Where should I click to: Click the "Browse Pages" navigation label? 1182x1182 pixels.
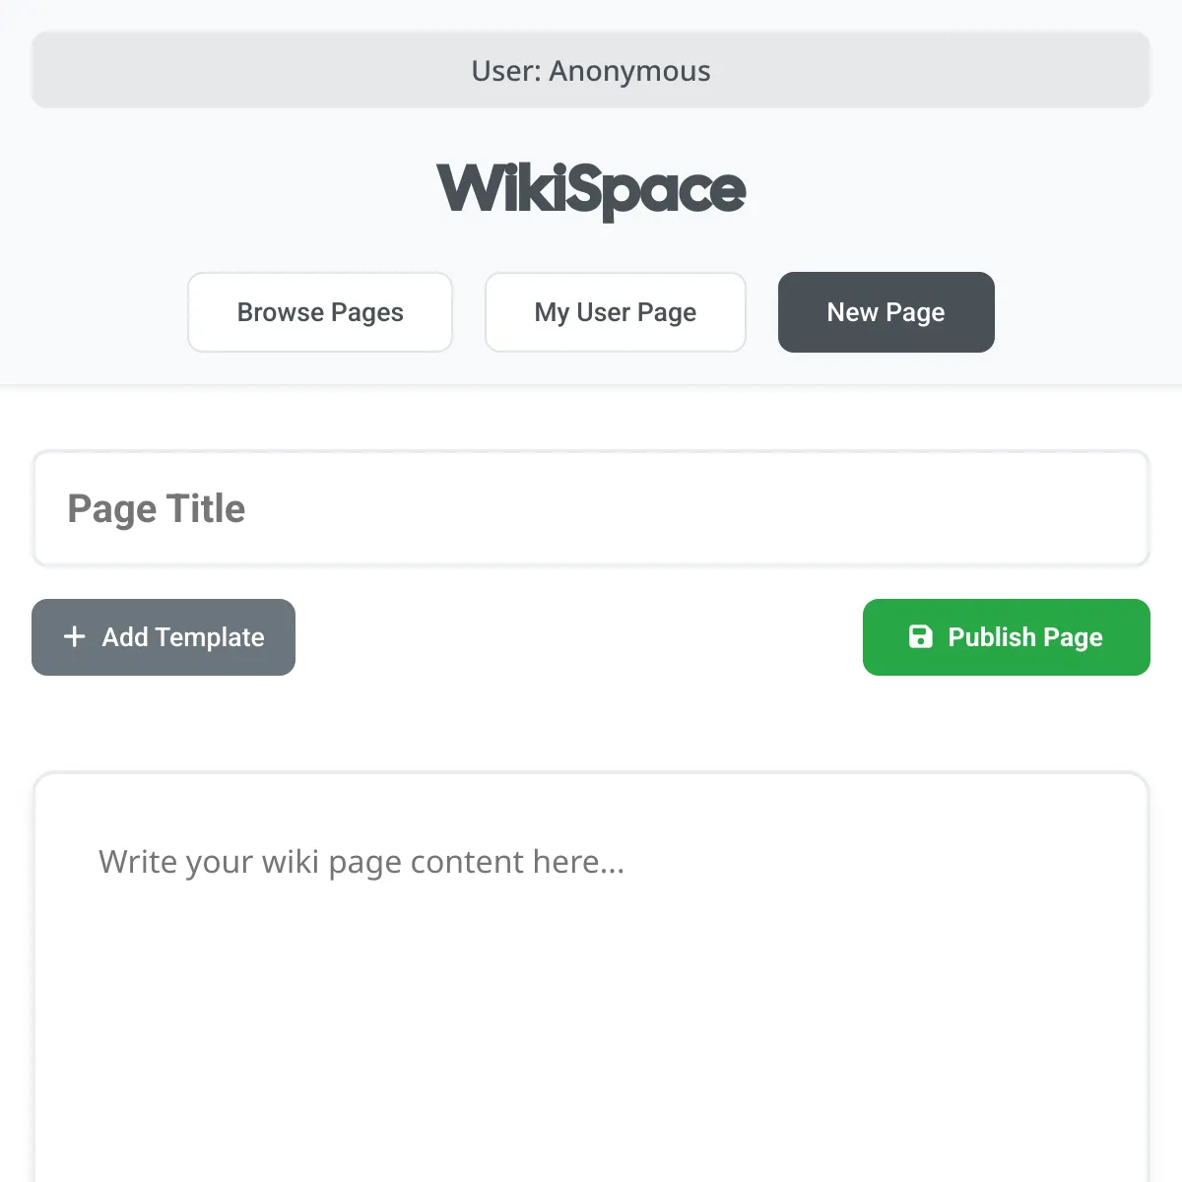(x=320, y=312)
